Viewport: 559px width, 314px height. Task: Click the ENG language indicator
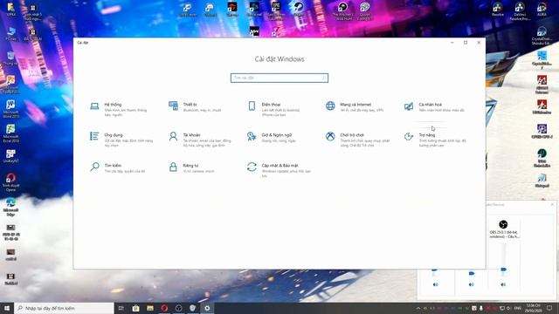pyautogui.click(x=518, y=308)
